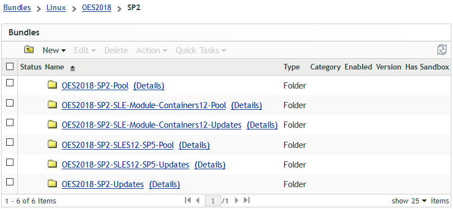Go to the first page arrow
The image size is (453, 209).
click(188, 200)
